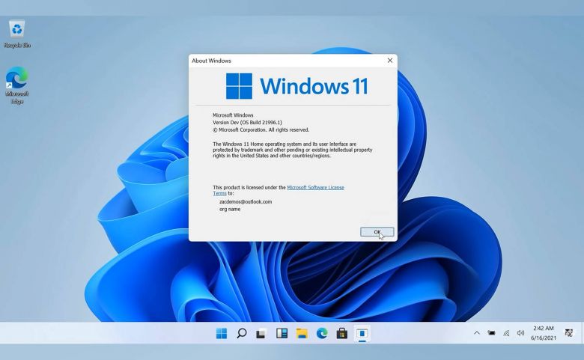Select the running winver app in taskbar
This screenshot has height=360, width=584.
[362, 333]
